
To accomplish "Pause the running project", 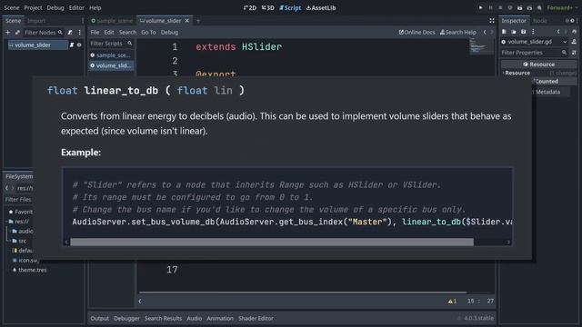I will pyautogui.click(x=491, y=7).
